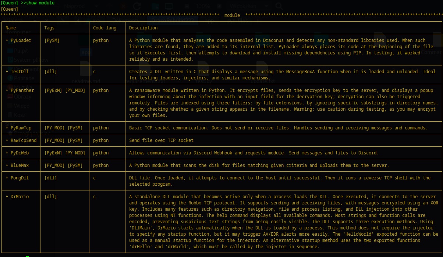Click the BlueMax disk scan description
Image resolution: width=443 pixels, height=257 pixels.
259,165
